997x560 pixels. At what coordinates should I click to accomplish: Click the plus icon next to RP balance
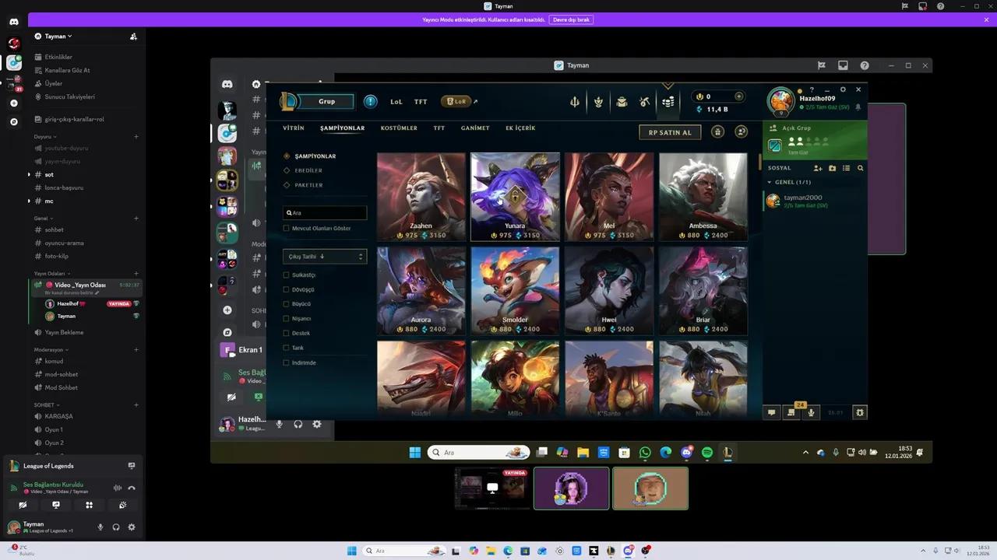(x=739, y=96)
